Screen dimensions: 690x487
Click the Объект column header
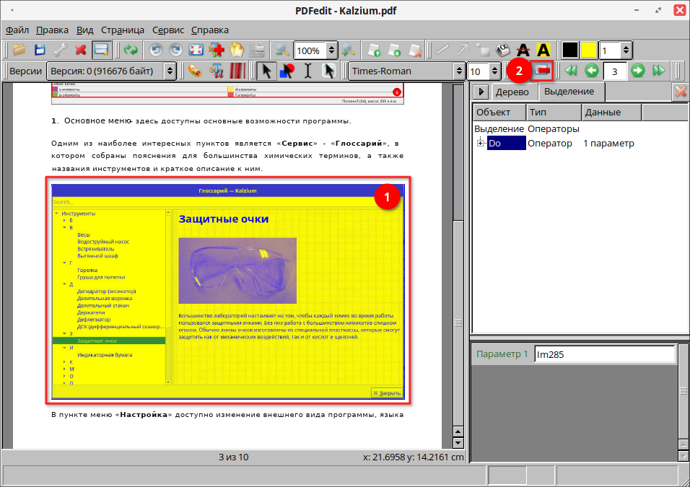click(497, 112)
